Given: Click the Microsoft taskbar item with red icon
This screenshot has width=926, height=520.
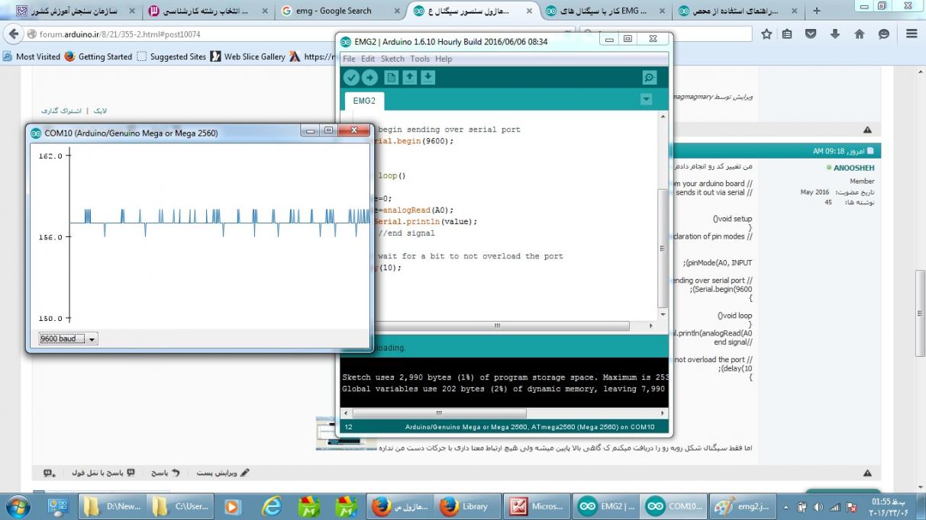Looking at the screenshot, I should click(537, 506).
